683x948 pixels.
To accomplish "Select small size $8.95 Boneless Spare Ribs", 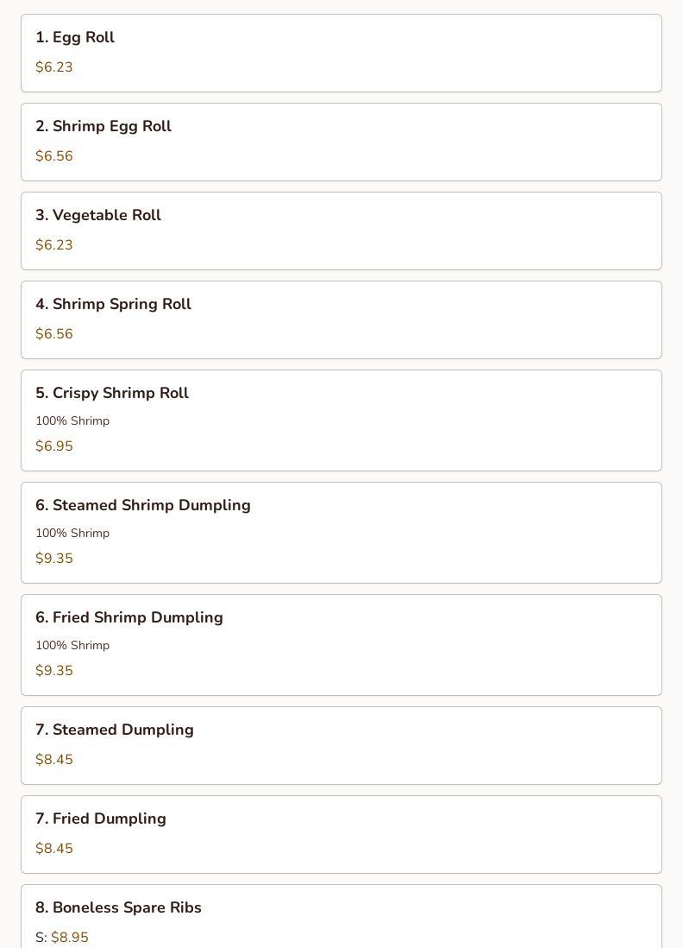I will click(x=69, y=938).
